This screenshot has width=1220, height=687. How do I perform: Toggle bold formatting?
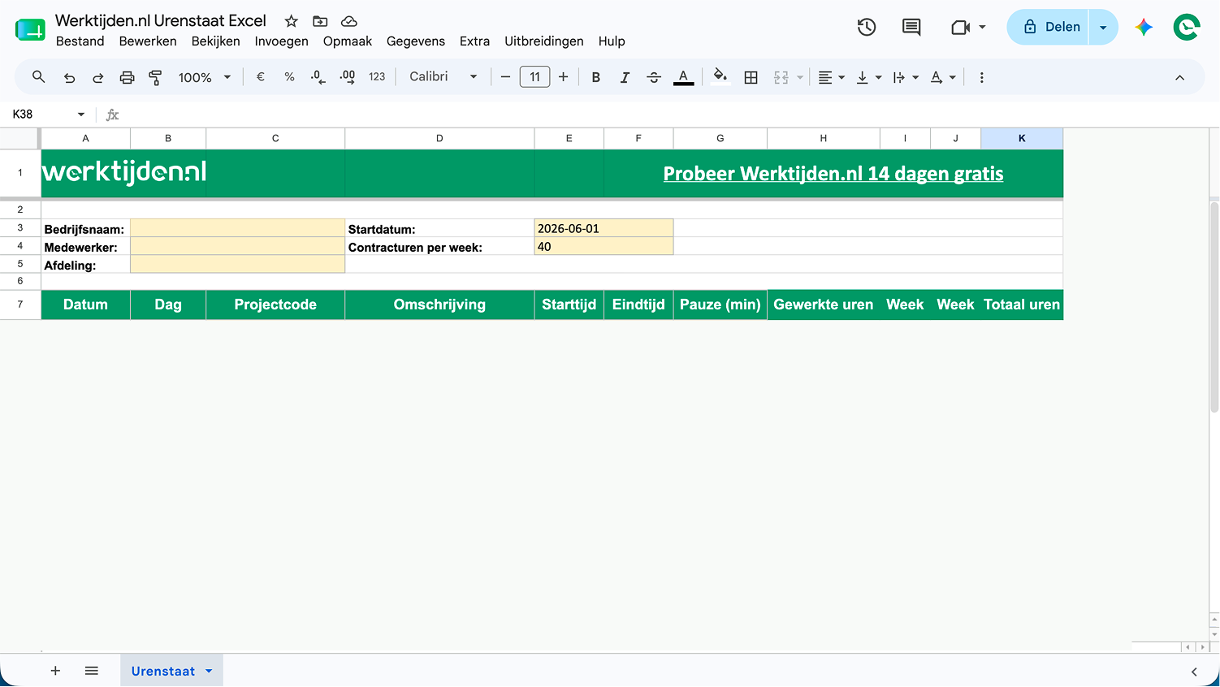pyautogui.click(x=596, y=77)
